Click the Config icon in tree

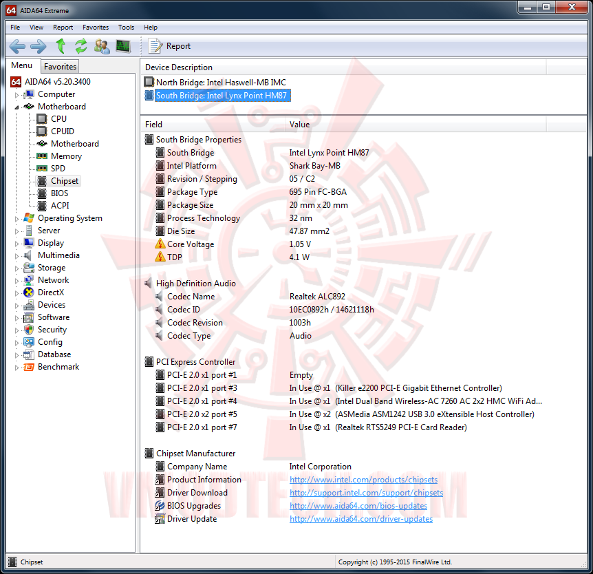(29, 342)
